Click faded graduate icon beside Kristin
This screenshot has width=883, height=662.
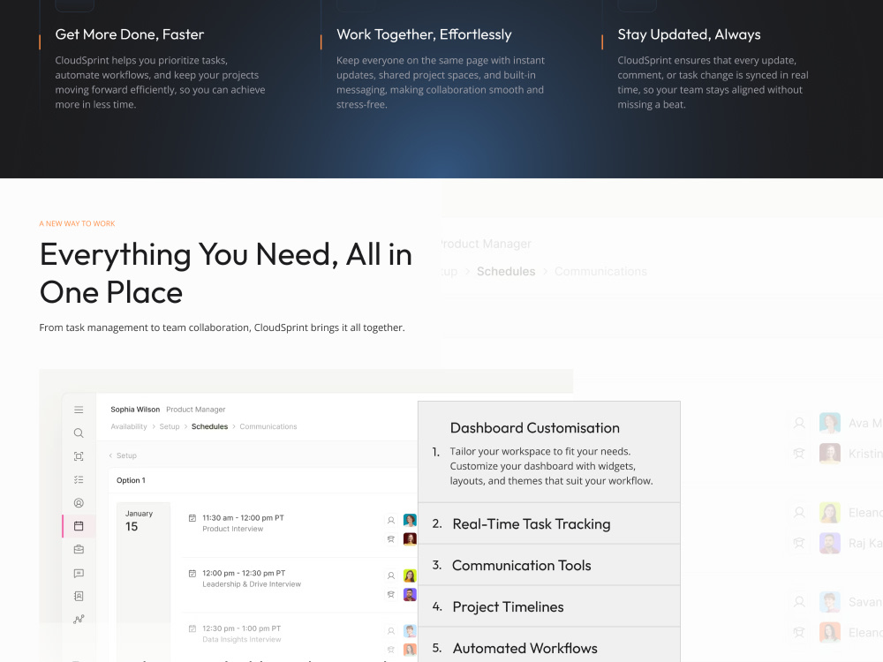[x=799, y=453]
